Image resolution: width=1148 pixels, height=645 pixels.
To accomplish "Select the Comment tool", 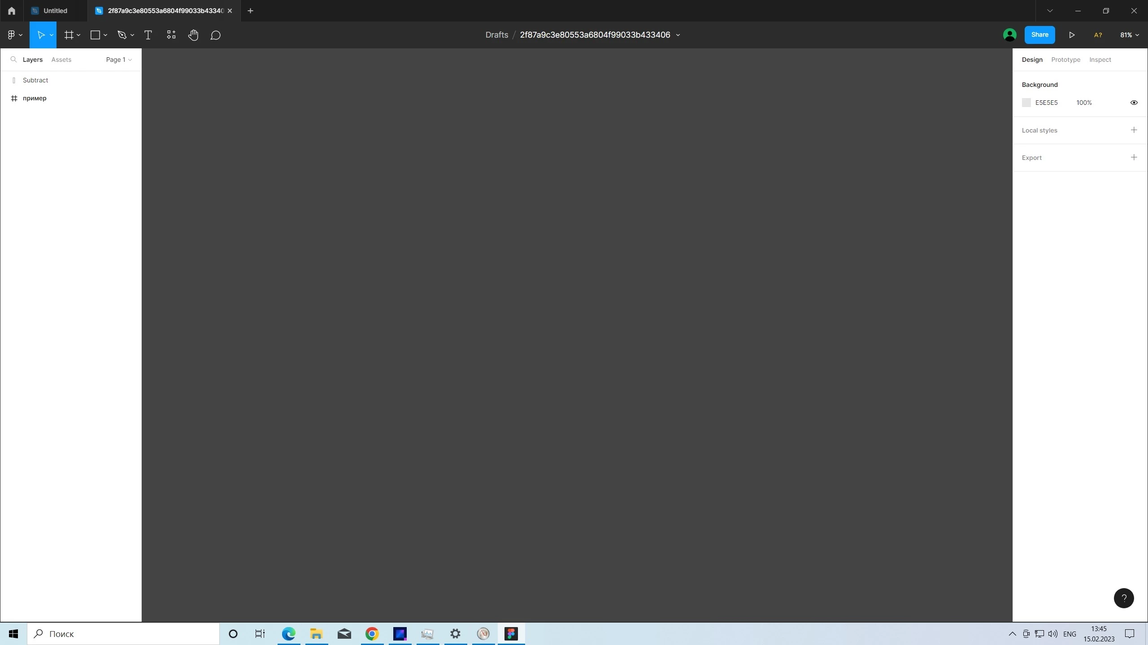I will 215,35.
